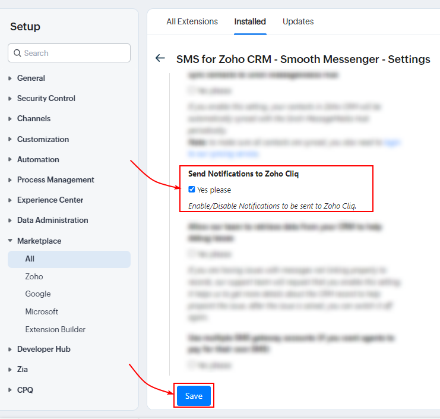Click the Process Management label
The width and height of the screenshot is (440, 419).
56,179
